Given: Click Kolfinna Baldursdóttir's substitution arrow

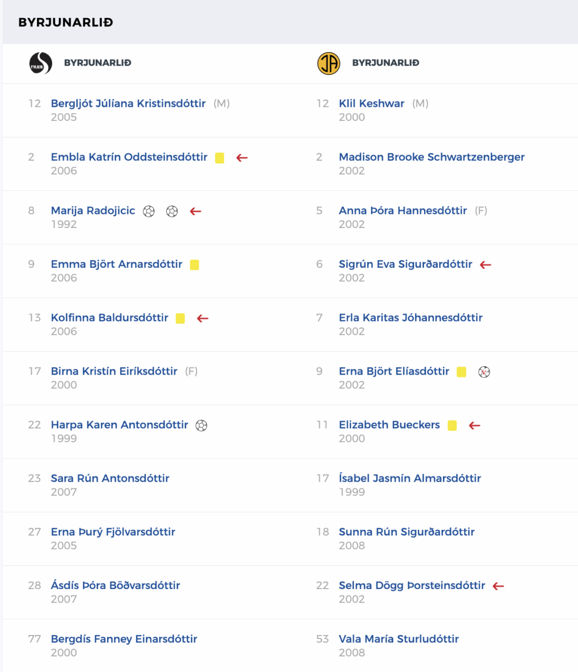Looking at the screenshot, I should point(202,319).
